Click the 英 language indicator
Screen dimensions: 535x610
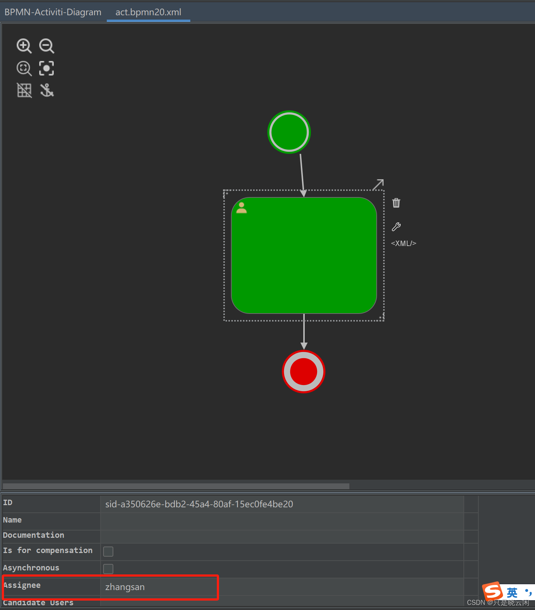point(512,593)
